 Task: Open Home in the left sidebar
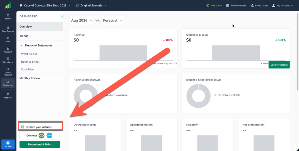pos(8,17)
